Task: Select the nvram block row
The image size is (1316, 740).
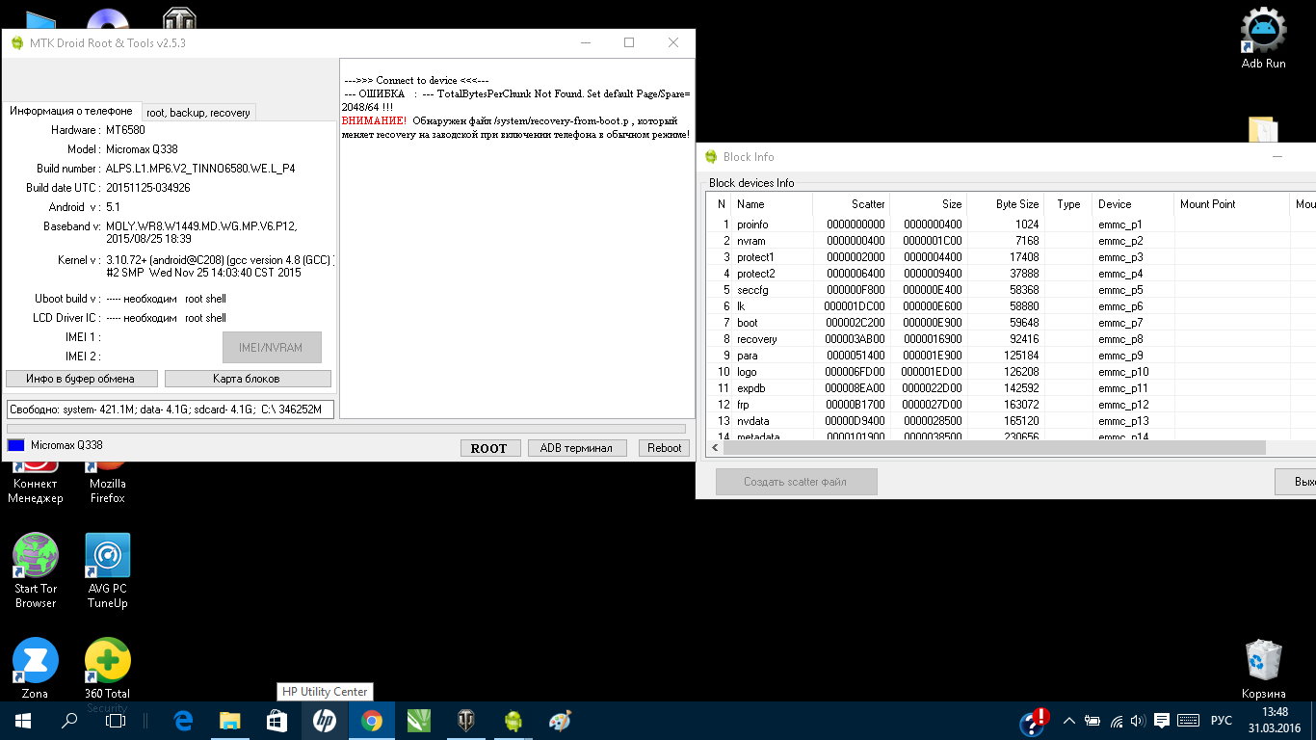Action: [1012, 241]
